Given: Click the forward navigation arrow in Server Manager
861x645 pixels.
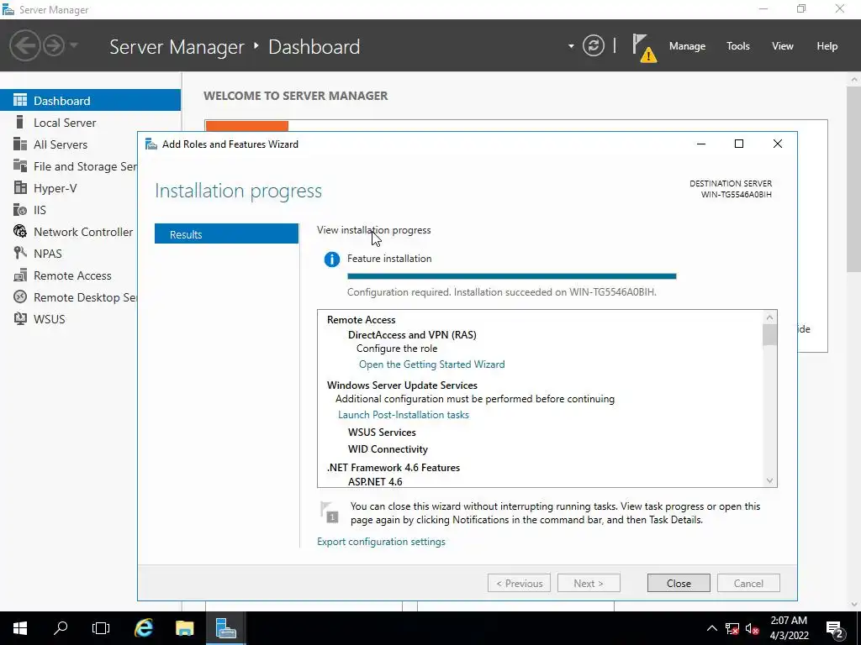Looking at the screenshot, I should coord(54,45).
